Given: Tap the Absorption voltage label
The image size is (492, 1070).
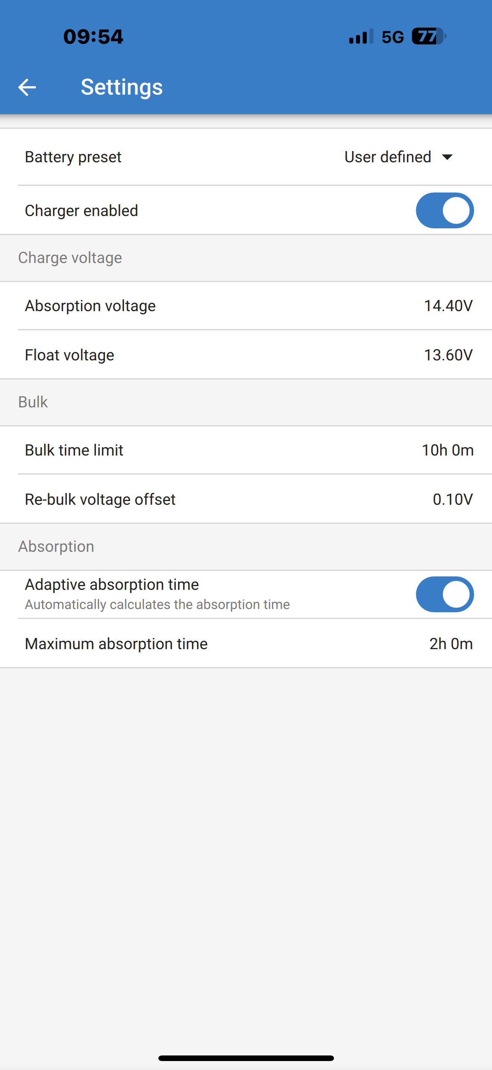Looking at the screenshot, I should tap(90, 306).
